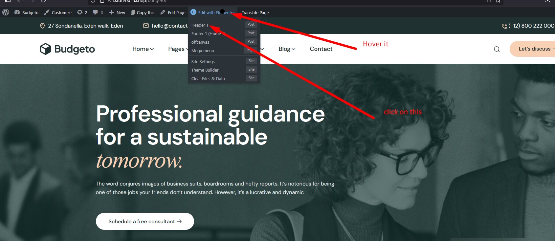
Task: Click the Customize paintbrush icon
Action: click(47, 12)
